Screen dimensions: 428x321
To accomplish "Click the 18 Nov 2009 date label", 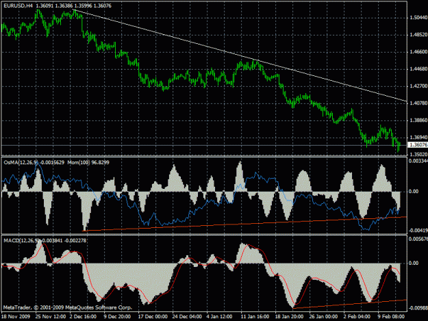I will pos(16,316).
